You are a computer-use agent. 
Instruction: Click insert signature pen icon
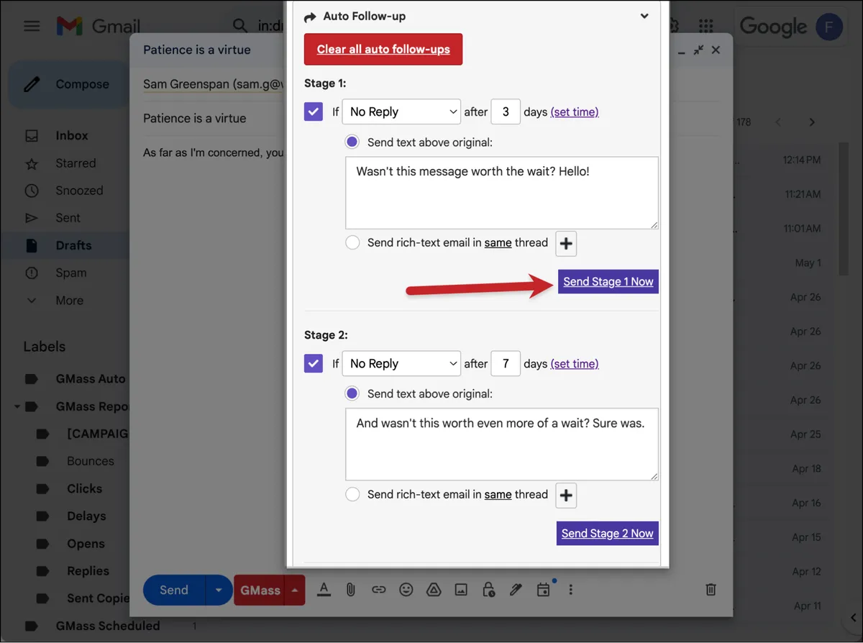[x=516, y=590]
